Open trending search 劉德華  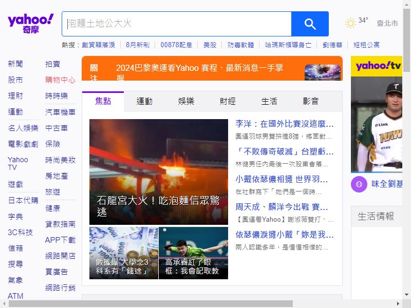[332, 45]
